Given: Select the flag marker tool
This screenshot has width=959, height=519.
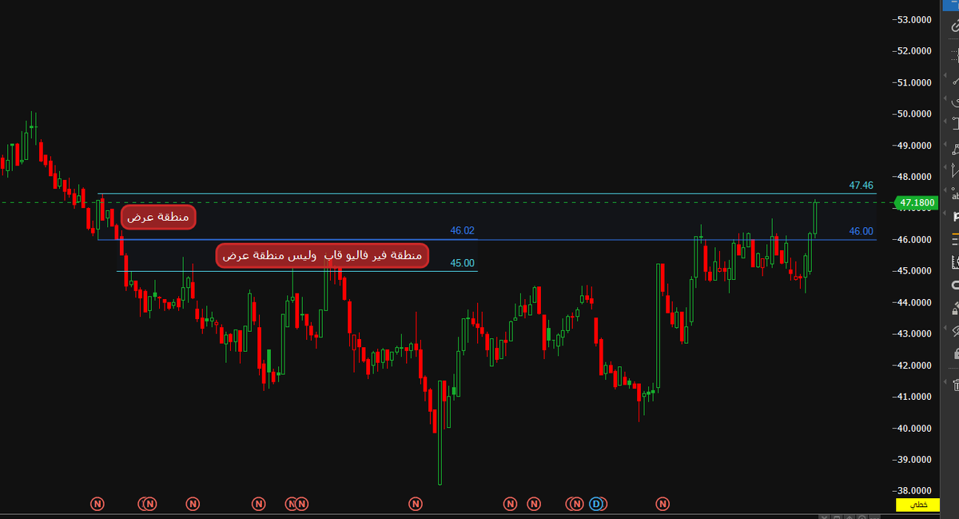Looking at the screenshot, I should (x=956, y=216).
